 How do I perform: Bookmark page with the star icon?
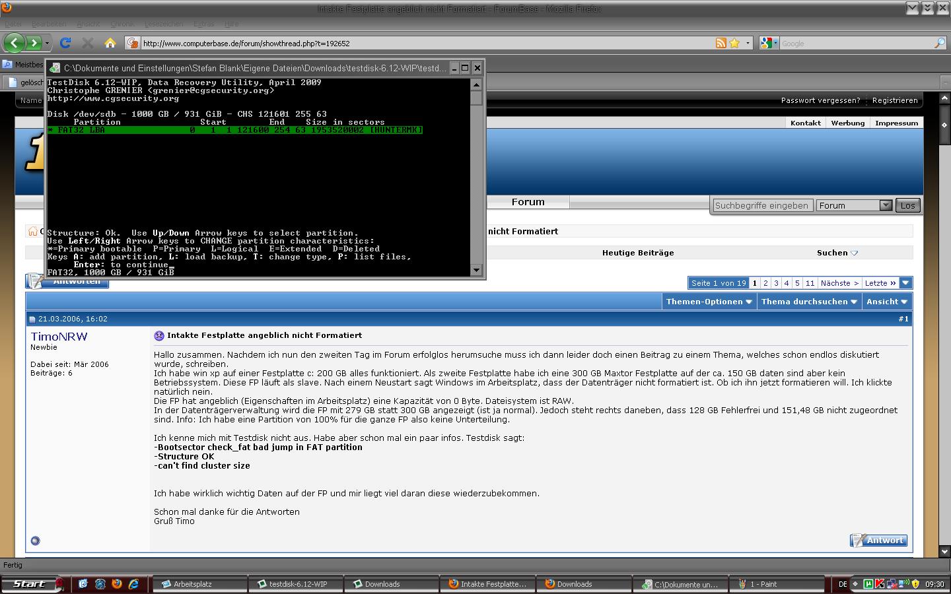pos(734,43)
